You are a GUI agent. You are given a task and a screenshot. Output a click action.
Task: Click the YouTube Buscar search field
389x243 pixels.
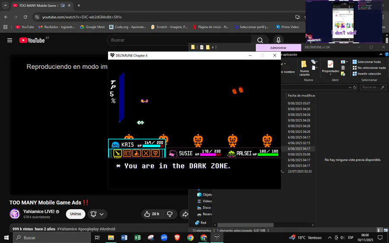tap(179, 40)
